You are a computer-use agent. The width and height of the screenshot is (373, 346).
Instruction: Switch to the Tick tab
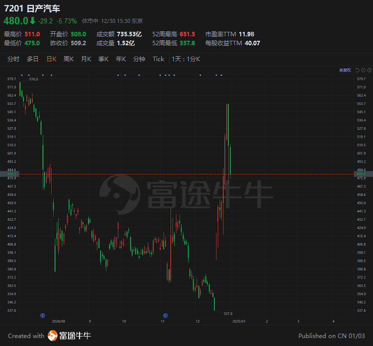pyautogui.click(x=159, y=59)
